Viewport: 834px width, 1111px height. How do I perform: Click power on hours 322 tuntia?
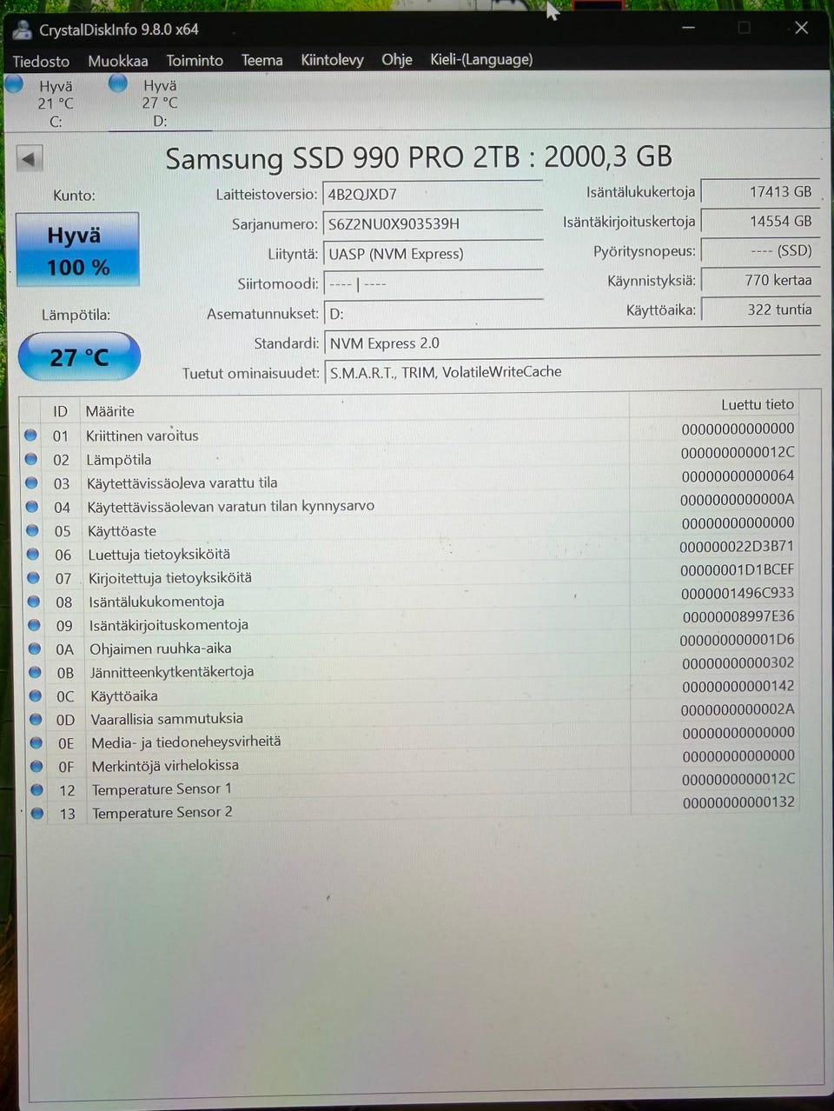pyautogui.click(x=759, y=309)
